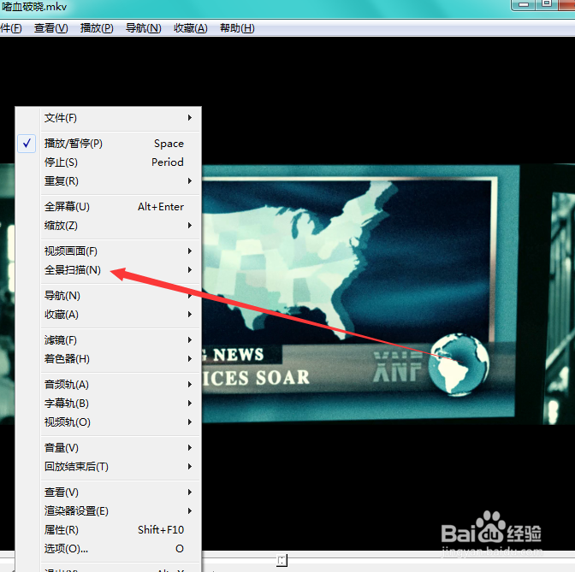575x572 pixels.
Task: Expand the 视频画面(F) submenu
Action: tap(120, 251)
